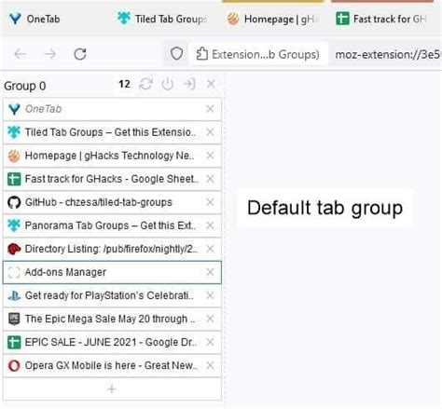442x409 pixels.
Task: Click the green Sheets favicon on EPIC SALE row
Action: (x=14, y=342)
